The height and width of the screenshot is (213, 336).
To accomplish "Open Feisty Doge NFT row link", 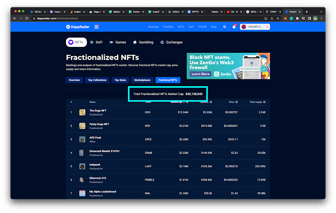I will [x=99, y=124].
